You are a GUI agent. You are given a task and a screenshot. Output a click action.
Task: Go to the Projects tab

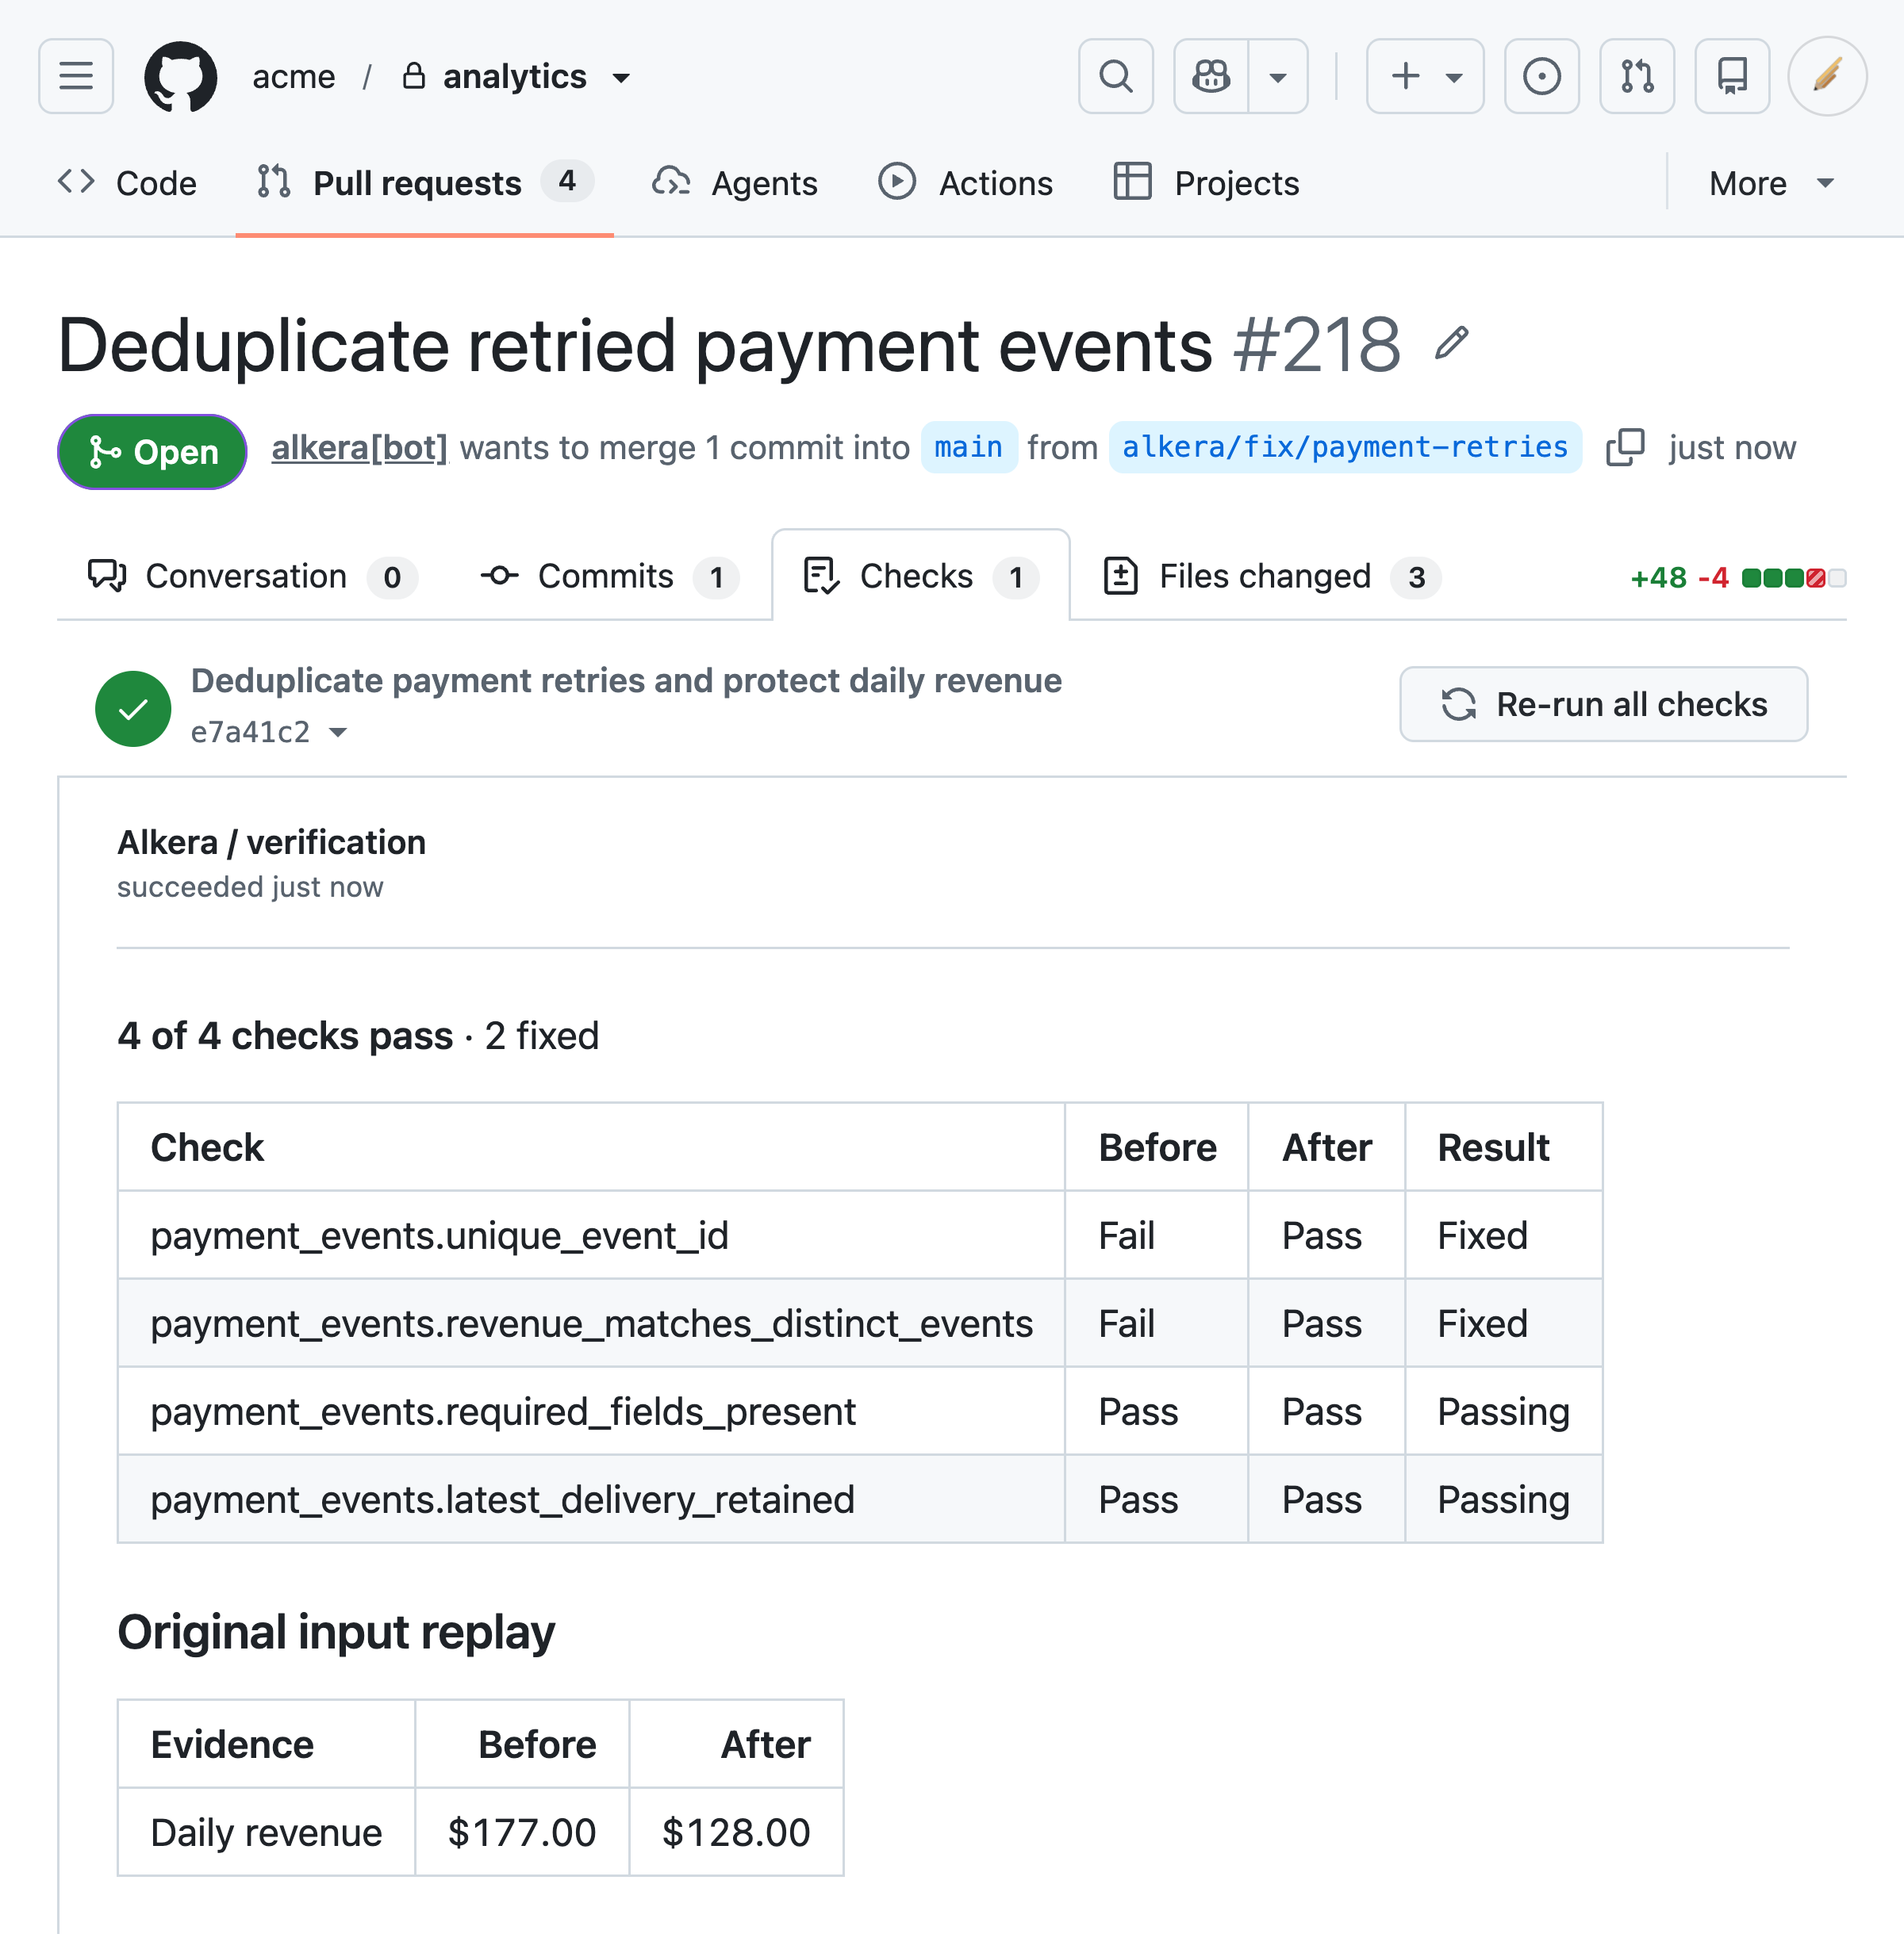[1206, 183]
